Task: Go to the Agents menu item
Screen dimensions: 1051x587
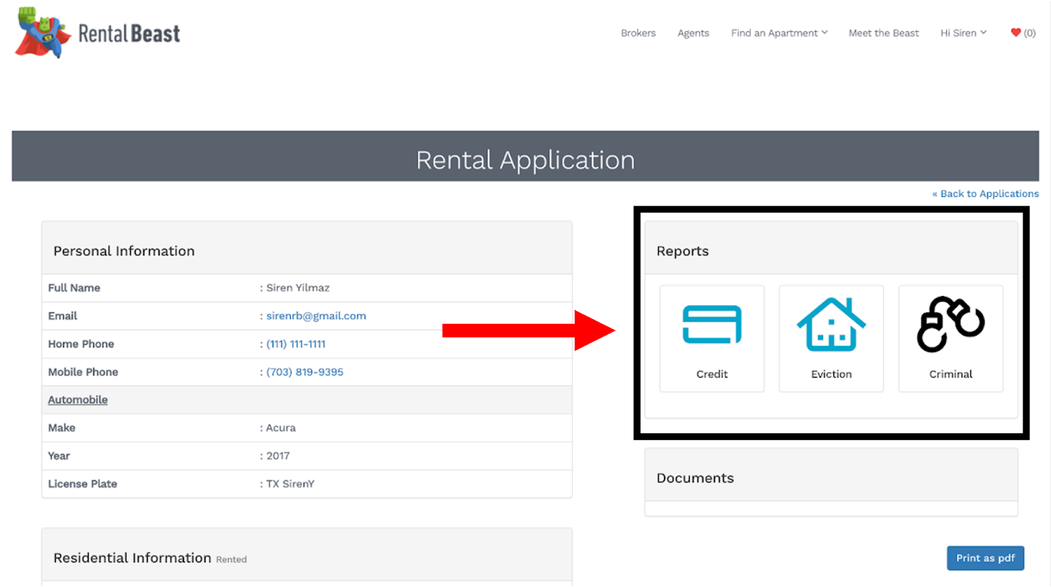Action: pyautogui.click(x=693, y=33)
